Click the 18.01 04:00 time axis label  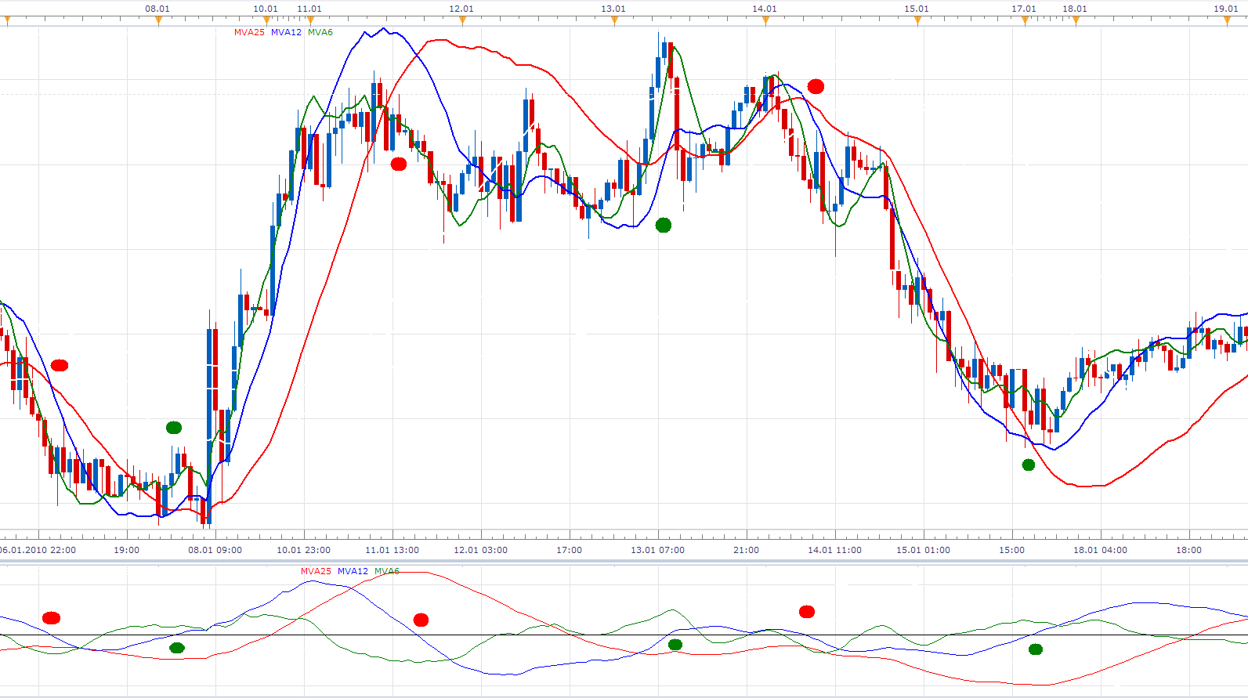1100,550
